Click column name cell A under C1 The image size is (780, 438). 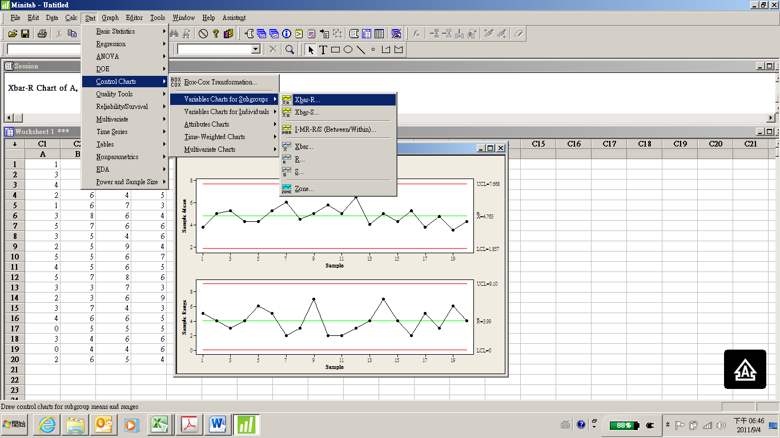click(x=43, y=154)
